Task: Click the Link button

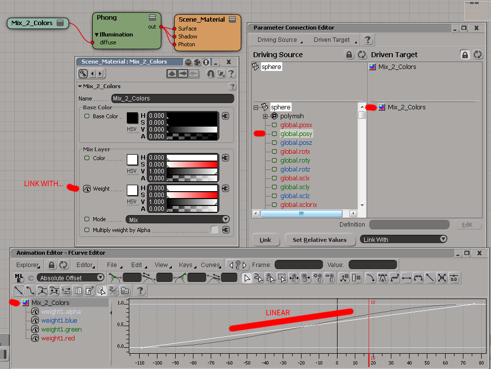Action: point(265,240)
